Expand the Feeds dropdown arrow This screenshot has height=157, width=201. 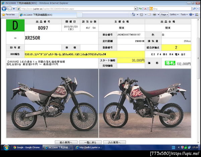coord(145,15)
